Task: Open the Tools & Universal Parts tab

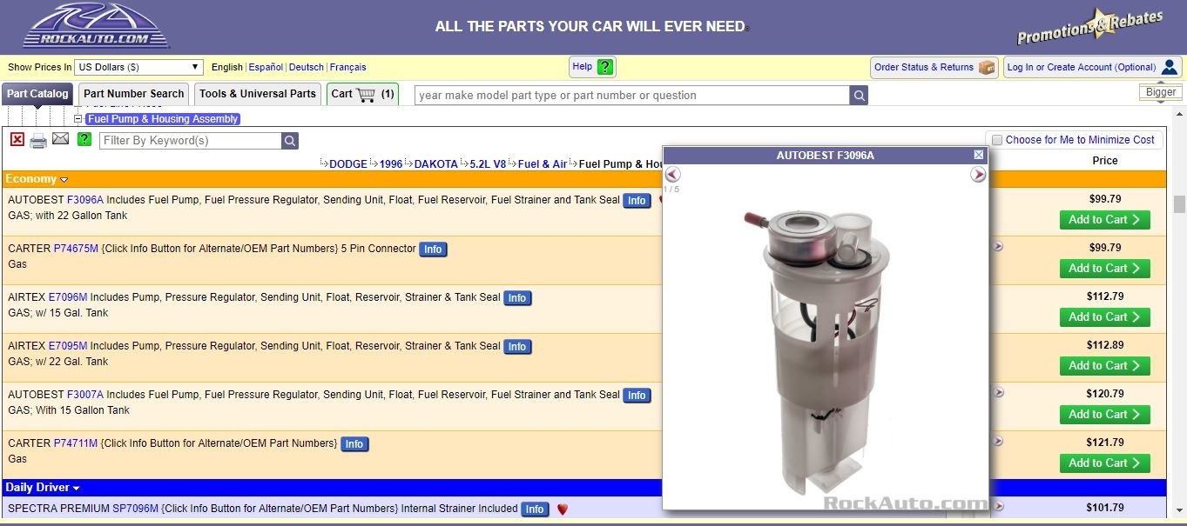Action: click(x=258, y=94)
